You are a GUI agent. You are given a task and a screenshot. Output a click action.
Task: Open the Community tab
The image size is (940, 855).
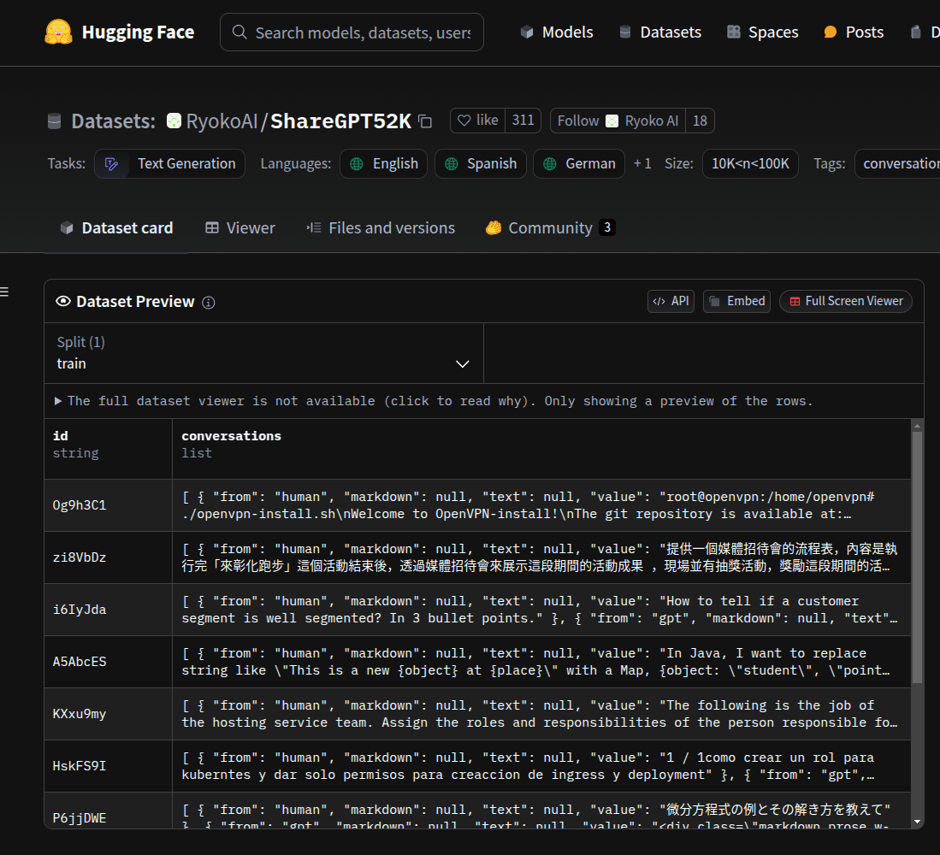tap(550, 227)
